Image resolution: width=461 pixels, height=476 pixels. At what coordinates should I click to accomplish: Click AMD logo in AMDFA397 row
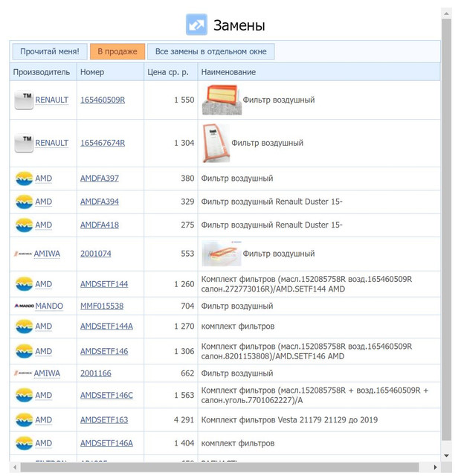pyautogui.click(x=25, y=178)
